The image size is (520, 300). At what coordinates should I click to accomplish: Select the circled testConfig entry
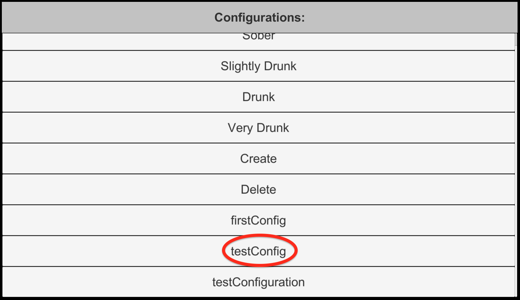(258, 251)
